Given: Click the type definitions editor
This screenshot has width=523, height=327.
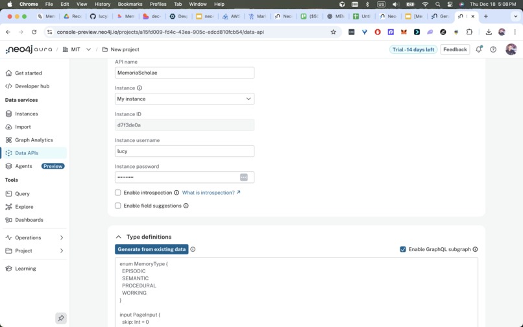Looking at the screenshot, I should [x=297, y=292].
